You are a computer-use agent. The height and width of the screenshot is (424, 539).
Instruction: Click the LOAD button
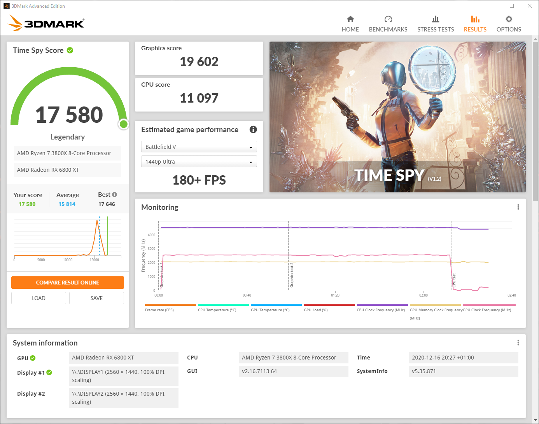point(38,298)
